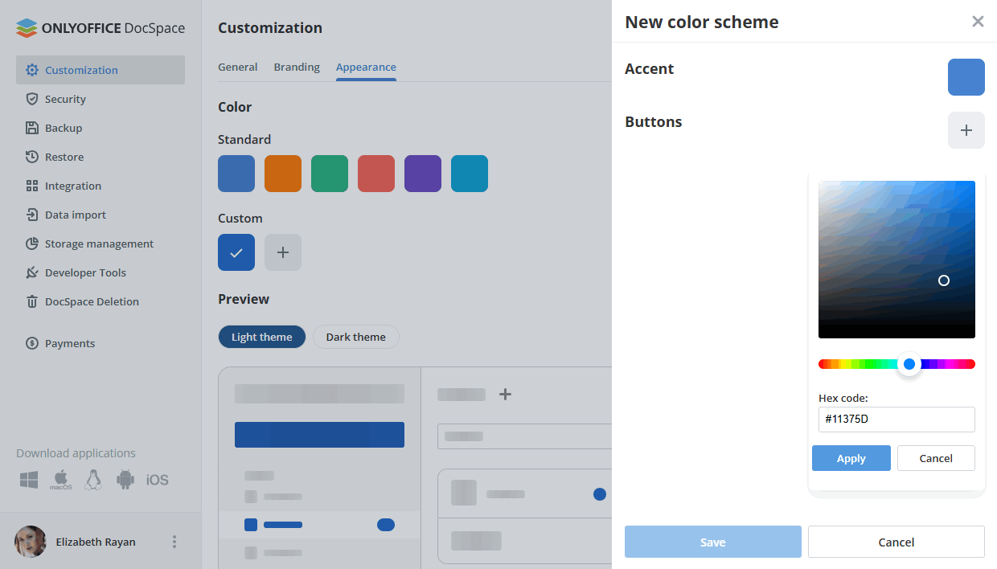Select the checked custom color scheme
997x569 pixels.
click(x=236, y=252)
